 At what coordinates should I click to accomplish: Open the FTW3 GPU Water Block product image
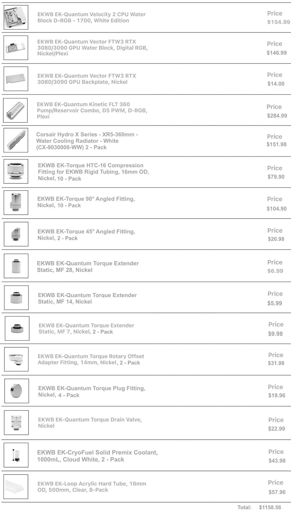pyautogui.click(x=16, y=48)
